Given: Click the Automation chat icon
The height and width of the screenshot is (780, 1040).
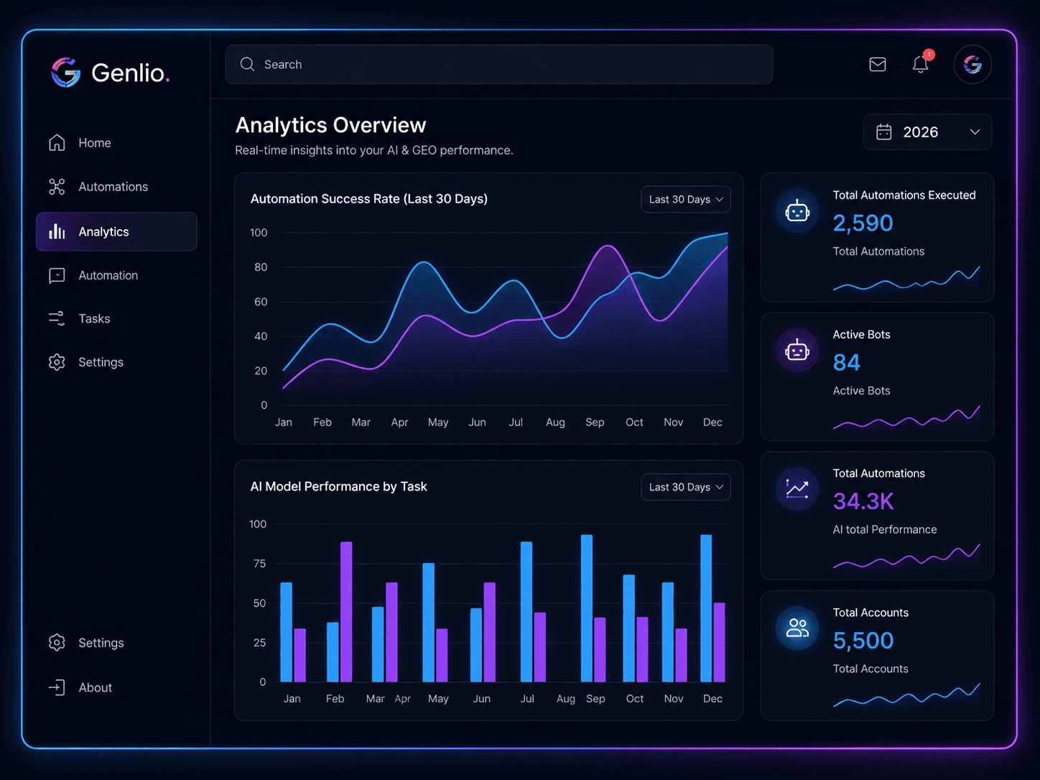Looking at the screenshot, I should click(x=57, y=276).
